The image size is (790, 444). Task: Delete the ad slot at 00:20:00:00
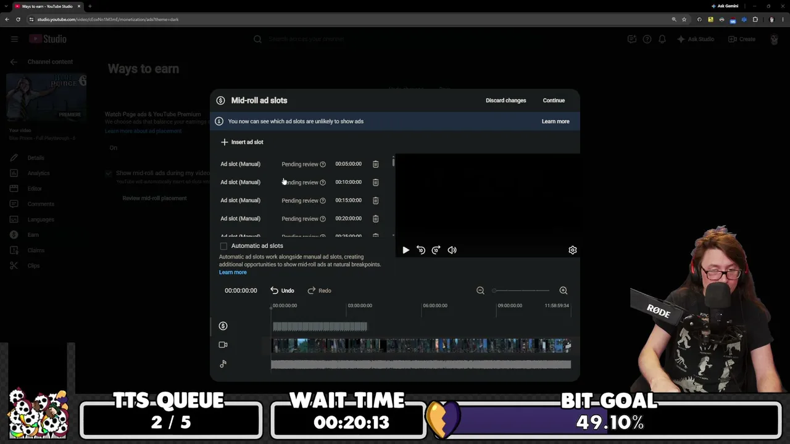(x=375, y=218)
